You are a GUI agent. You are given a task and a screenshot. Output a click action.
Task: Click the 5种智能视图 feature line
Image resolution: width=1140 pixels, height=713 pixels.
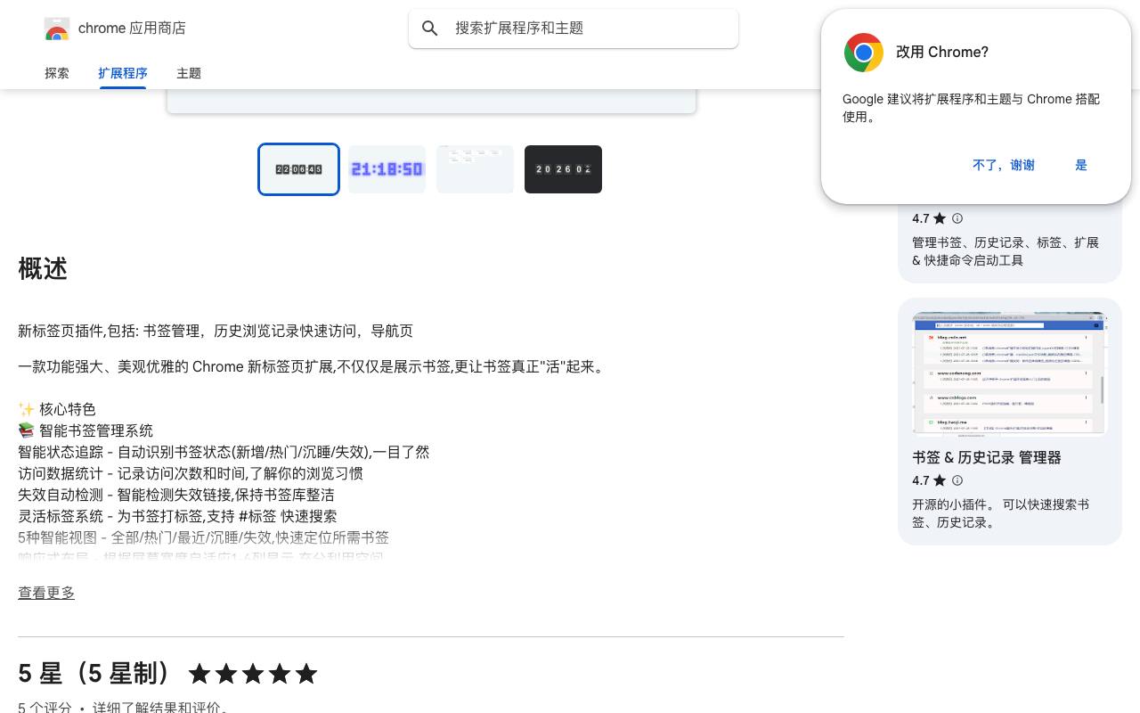coord(203,537)
